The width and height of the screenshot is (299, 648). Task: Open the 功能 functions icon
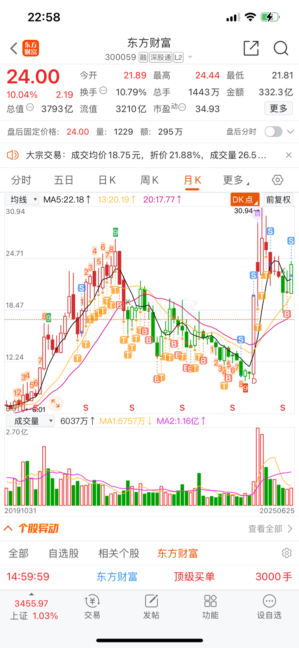pos(210,607)
